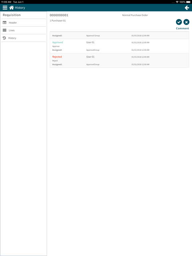This screenshot has height=256, width=192.
Task: Check the Wi-Fi status icon
Action: tap(177, 2)
